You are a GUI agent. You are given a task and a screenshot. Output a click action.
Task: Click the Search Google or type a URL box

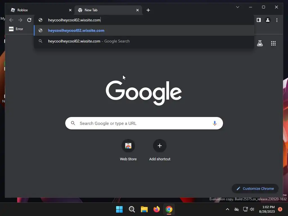(x=144, y=123)
